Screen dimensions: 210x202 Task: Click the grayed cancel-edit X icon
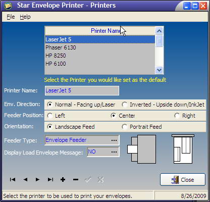click(100, 180)
